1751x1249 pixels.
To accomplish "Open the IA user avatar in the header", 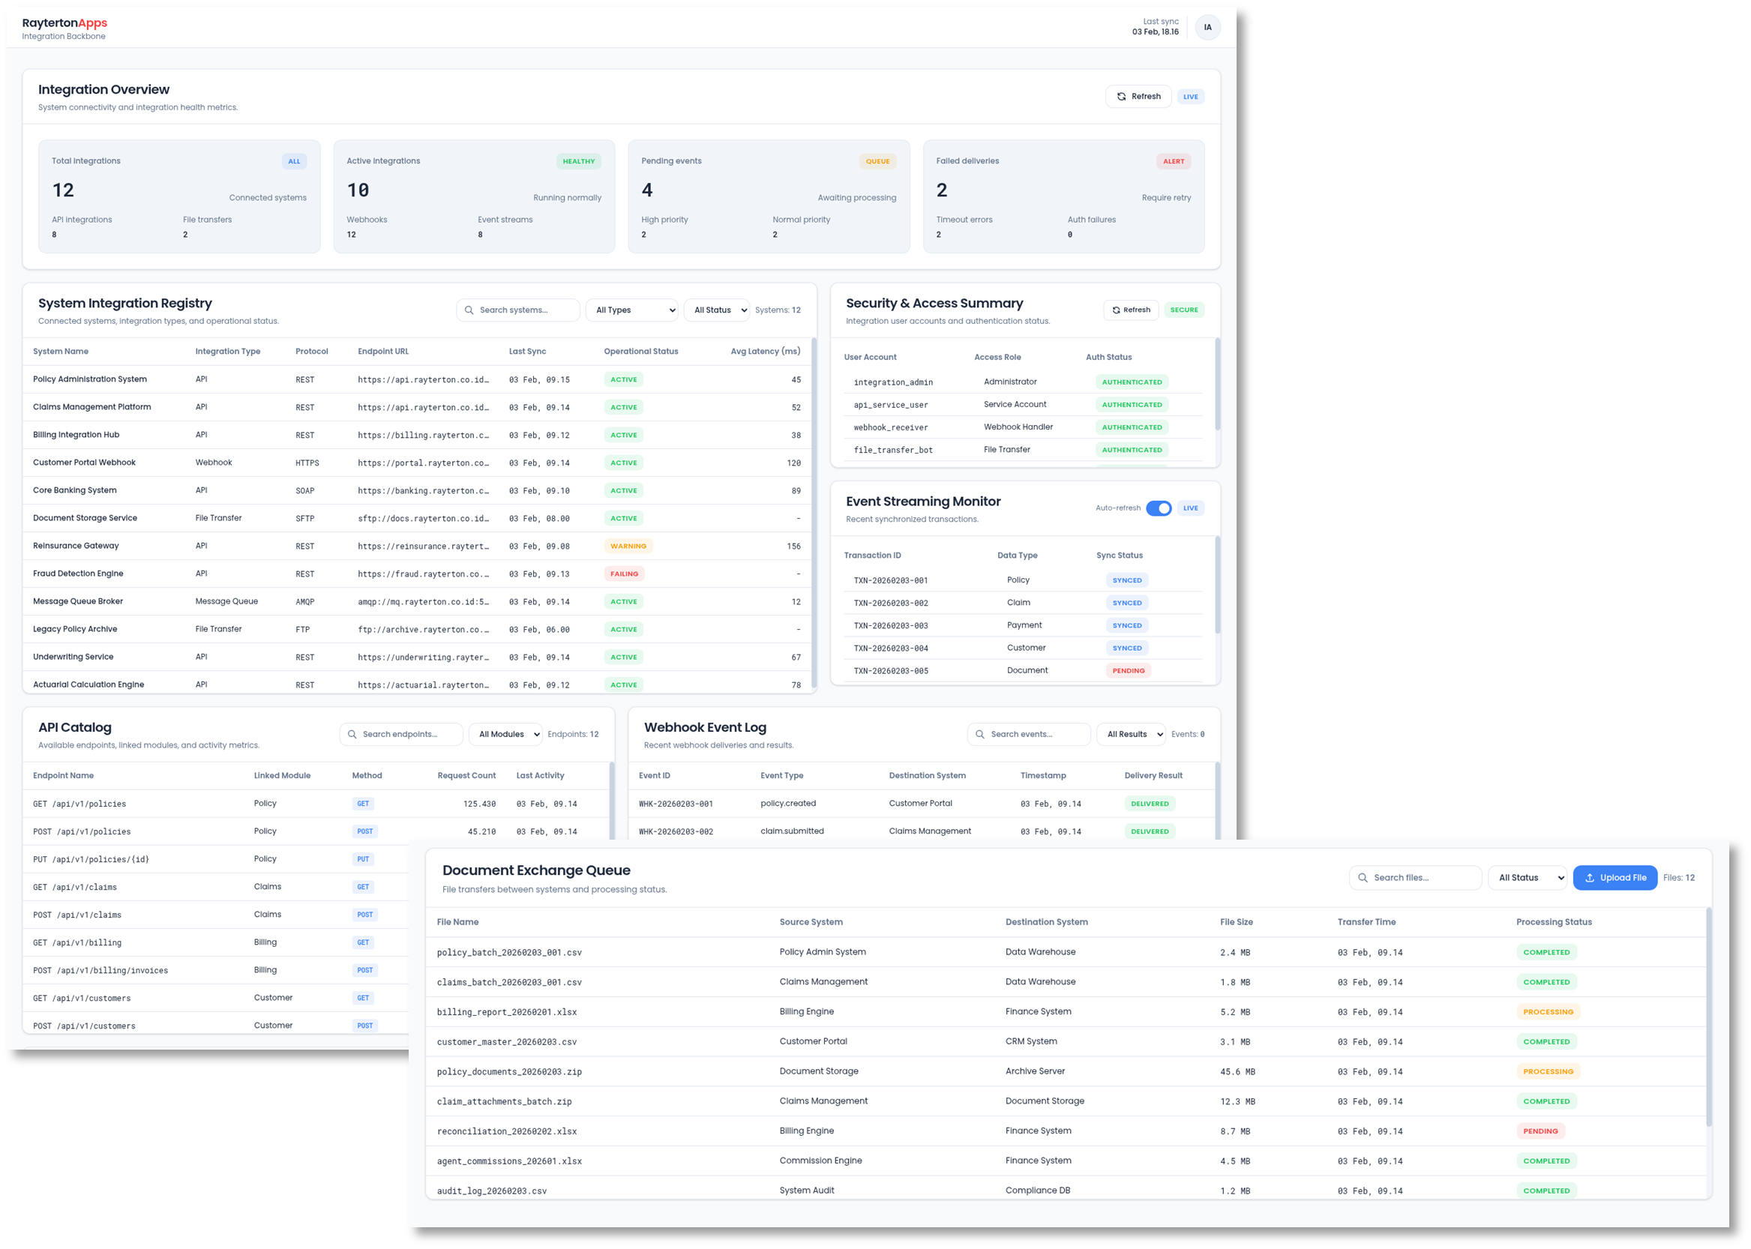I will [x=1209, y=27].
